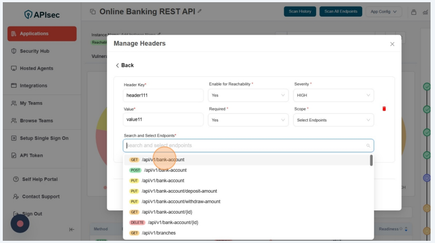Click the Header Key input field
The image size is (435, 243).
pyautogui.click(x=163, y=95)
